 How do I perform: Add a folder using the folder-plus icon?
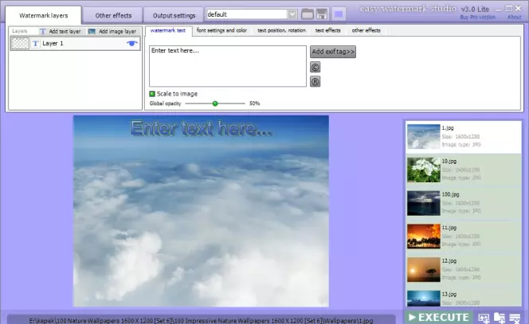(x=500, y=318)
